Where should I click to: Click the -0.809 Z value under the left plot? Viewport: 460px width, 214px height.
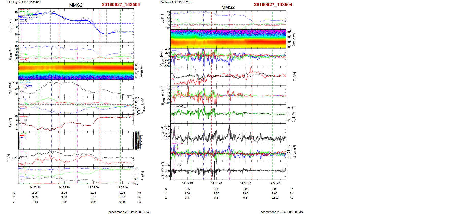coord(122,202)
